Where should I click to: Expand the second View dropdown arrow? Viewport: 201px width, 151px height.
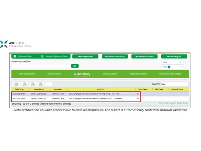[x=180, y=67]
